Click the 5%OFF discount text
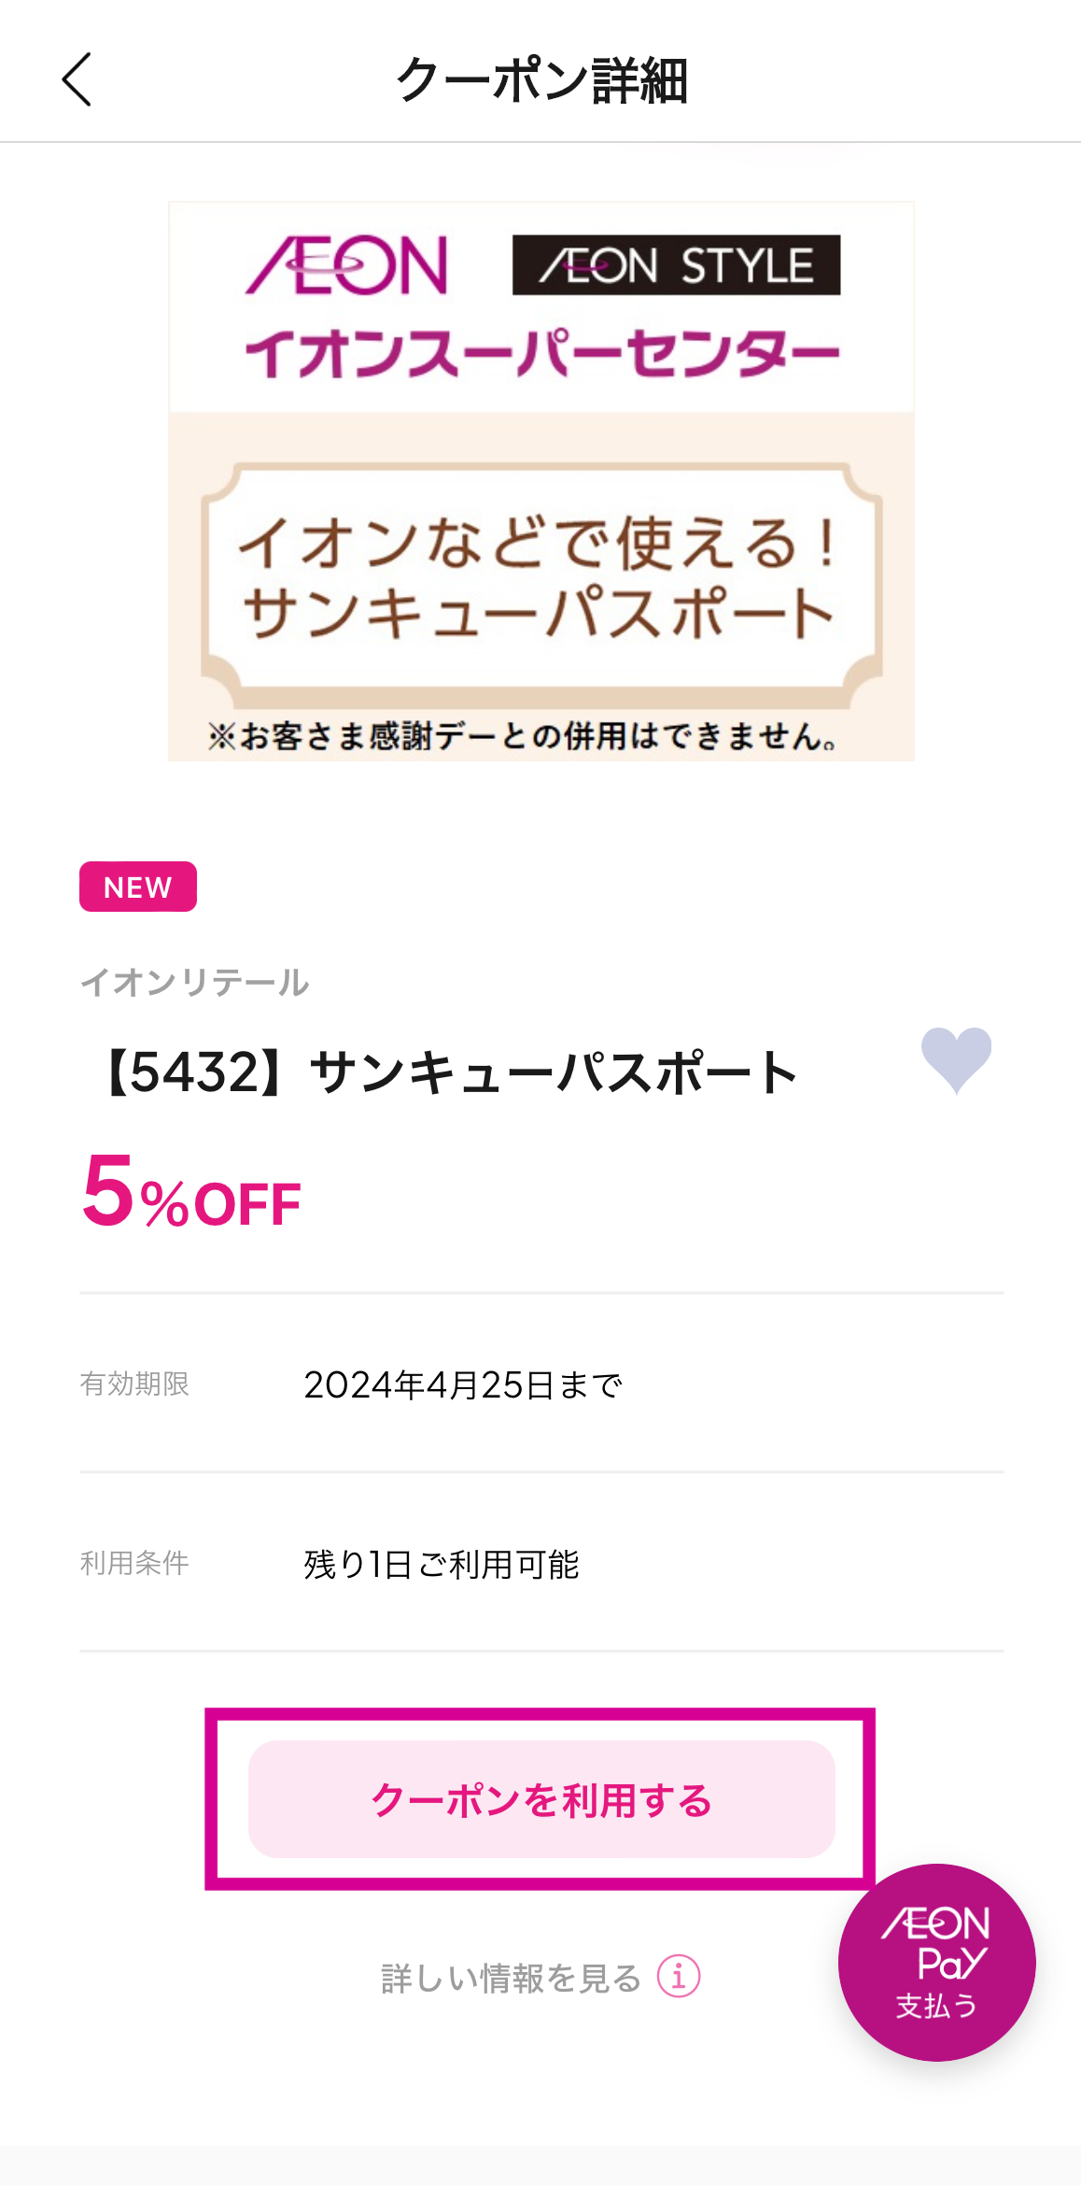Screen dimensions: 1081x2186 click(191, 1192)
